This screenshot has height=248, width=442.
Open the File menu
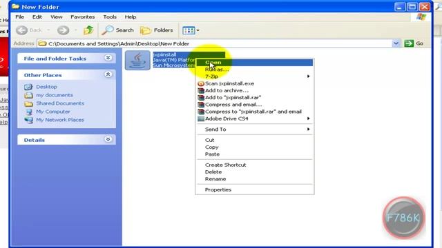[x=19, y=17]
